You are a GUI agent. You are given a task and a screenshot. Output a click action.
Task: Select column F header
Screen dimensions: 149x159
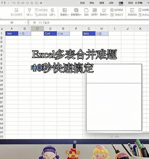tap(76, 29)
